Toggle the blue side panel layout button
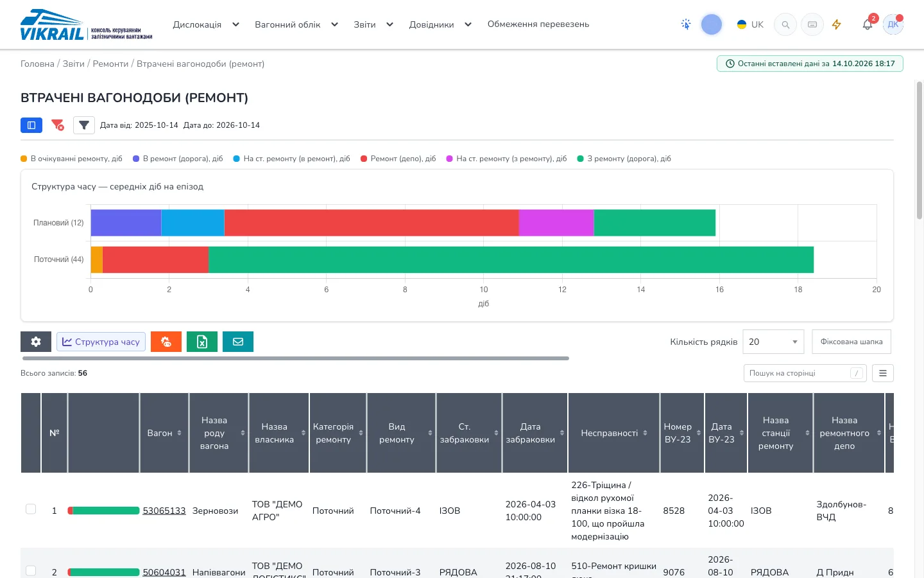 [x=31, y=125]
